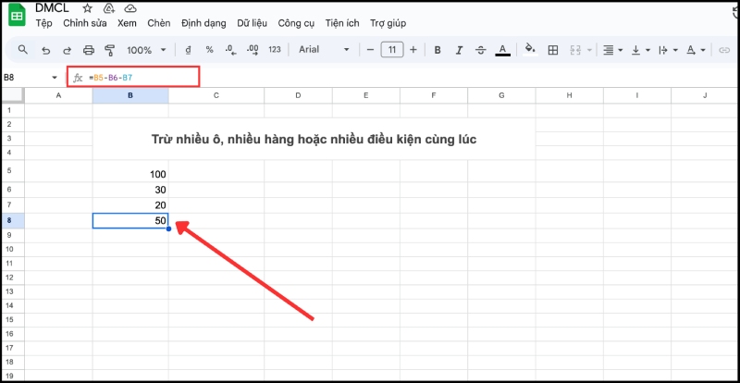740x383 pixels.
Task: Open the Dữ liệu menu
Action: click(x=252, y=23)
